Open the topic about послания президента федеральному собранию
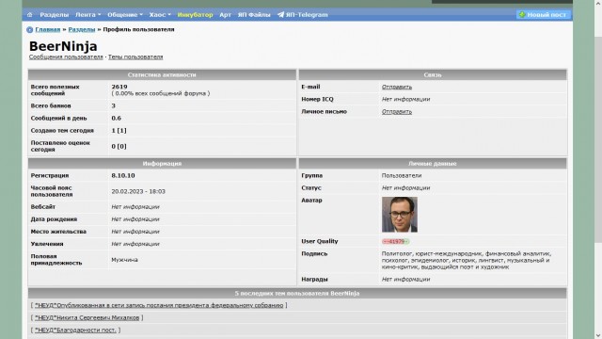Viewport: 602px width, 339px height. point(159,305)
